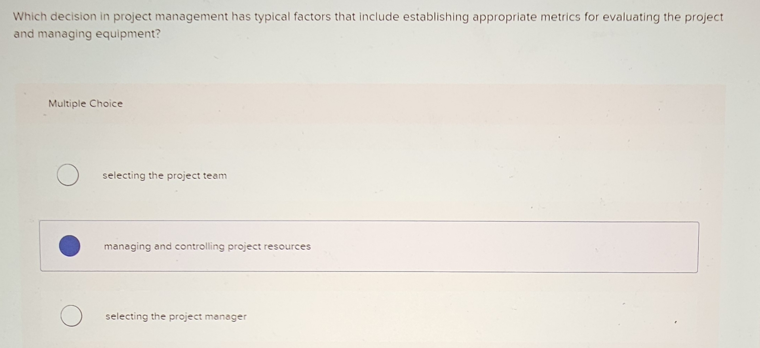Pick the 'selecting the project manager' radio button
Screen dimensions: 760x348
pyautogui.click(x=71, y=316)
